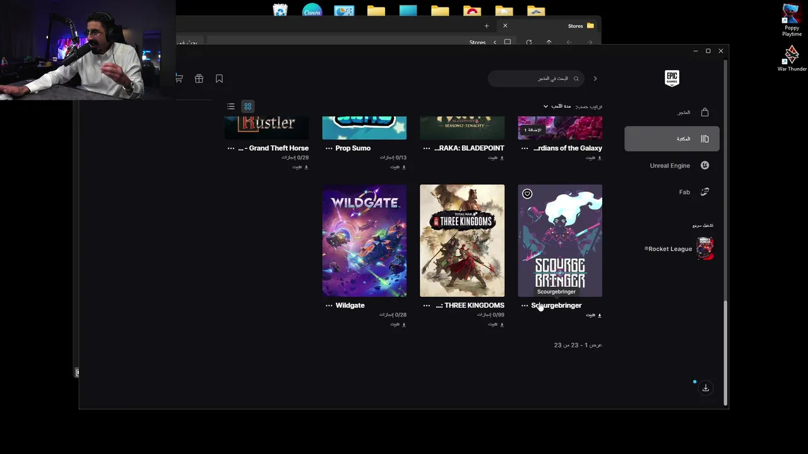This screenshot has width=808, height=454.
Task: Favorite Scourgebringer with the heart icon
Action: coord(527,194)
